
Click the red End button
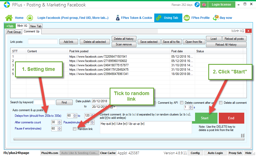[x=231, y=118]
